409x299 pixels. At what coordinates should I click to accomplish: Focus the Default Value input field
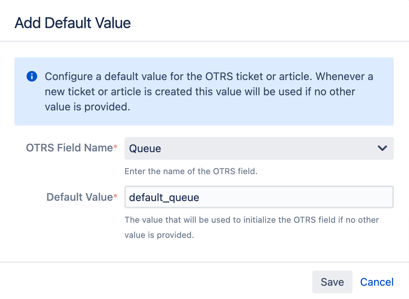[x=259, y=197]
